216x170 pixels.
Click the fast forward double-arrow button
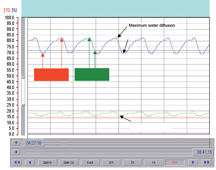[206, 163]
